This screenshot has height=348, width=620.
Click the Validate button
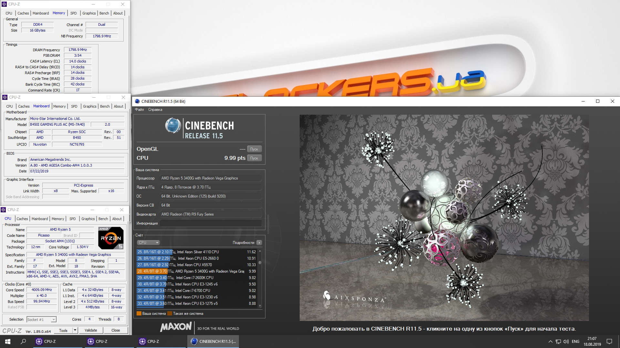91,330
